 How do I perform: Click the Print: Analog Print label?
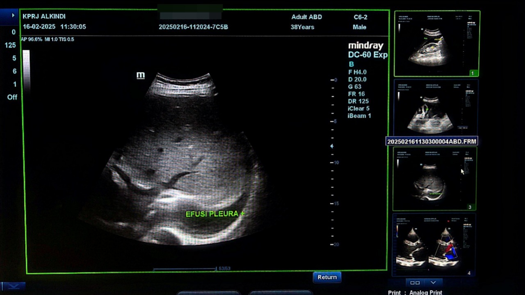[x=415, y=293]
